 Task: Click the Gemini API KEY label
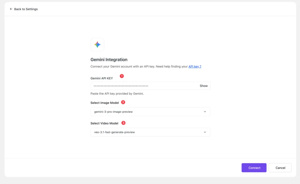pos(102,78)
